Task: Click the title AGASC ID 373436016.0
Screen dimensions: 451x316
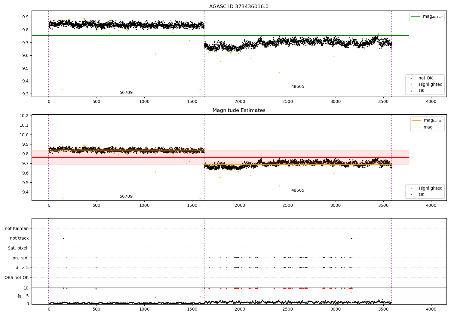Action: tap(239, 7)
